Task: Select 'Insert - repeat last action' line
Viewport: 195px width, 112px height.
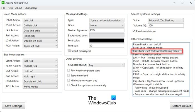Action: 147,55
